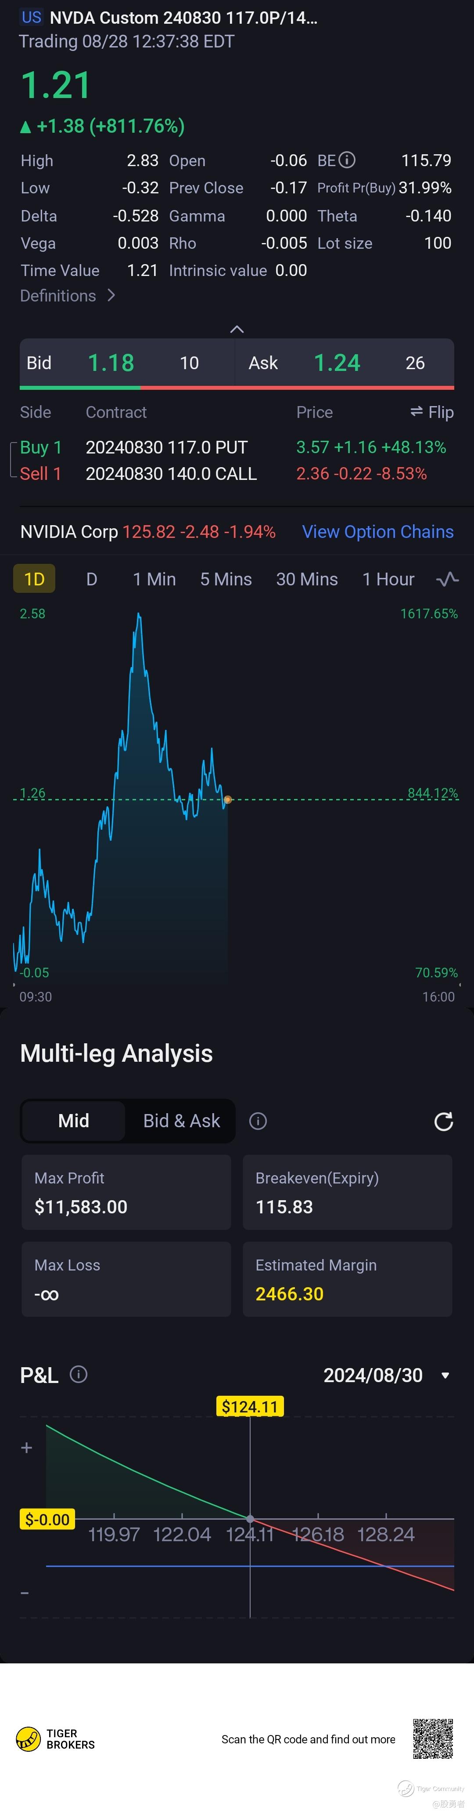This screenshot has height=1815, width=474.
Task: Collapse the quote details with the up chevron
Action: (x=237, y=329)
